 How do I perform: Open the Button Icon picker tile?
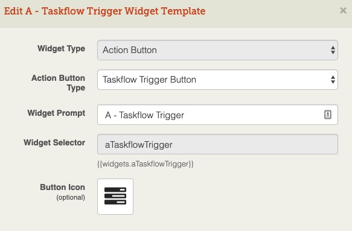point(115,197)
